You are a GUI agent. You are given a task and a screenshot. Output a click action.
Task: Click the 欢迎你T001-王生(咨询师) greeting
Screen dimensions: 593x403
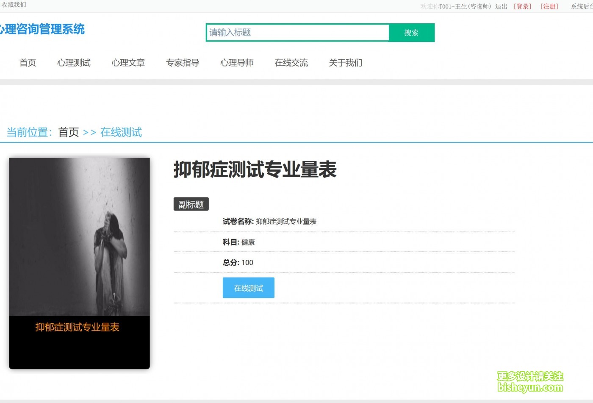click(456, 6)
